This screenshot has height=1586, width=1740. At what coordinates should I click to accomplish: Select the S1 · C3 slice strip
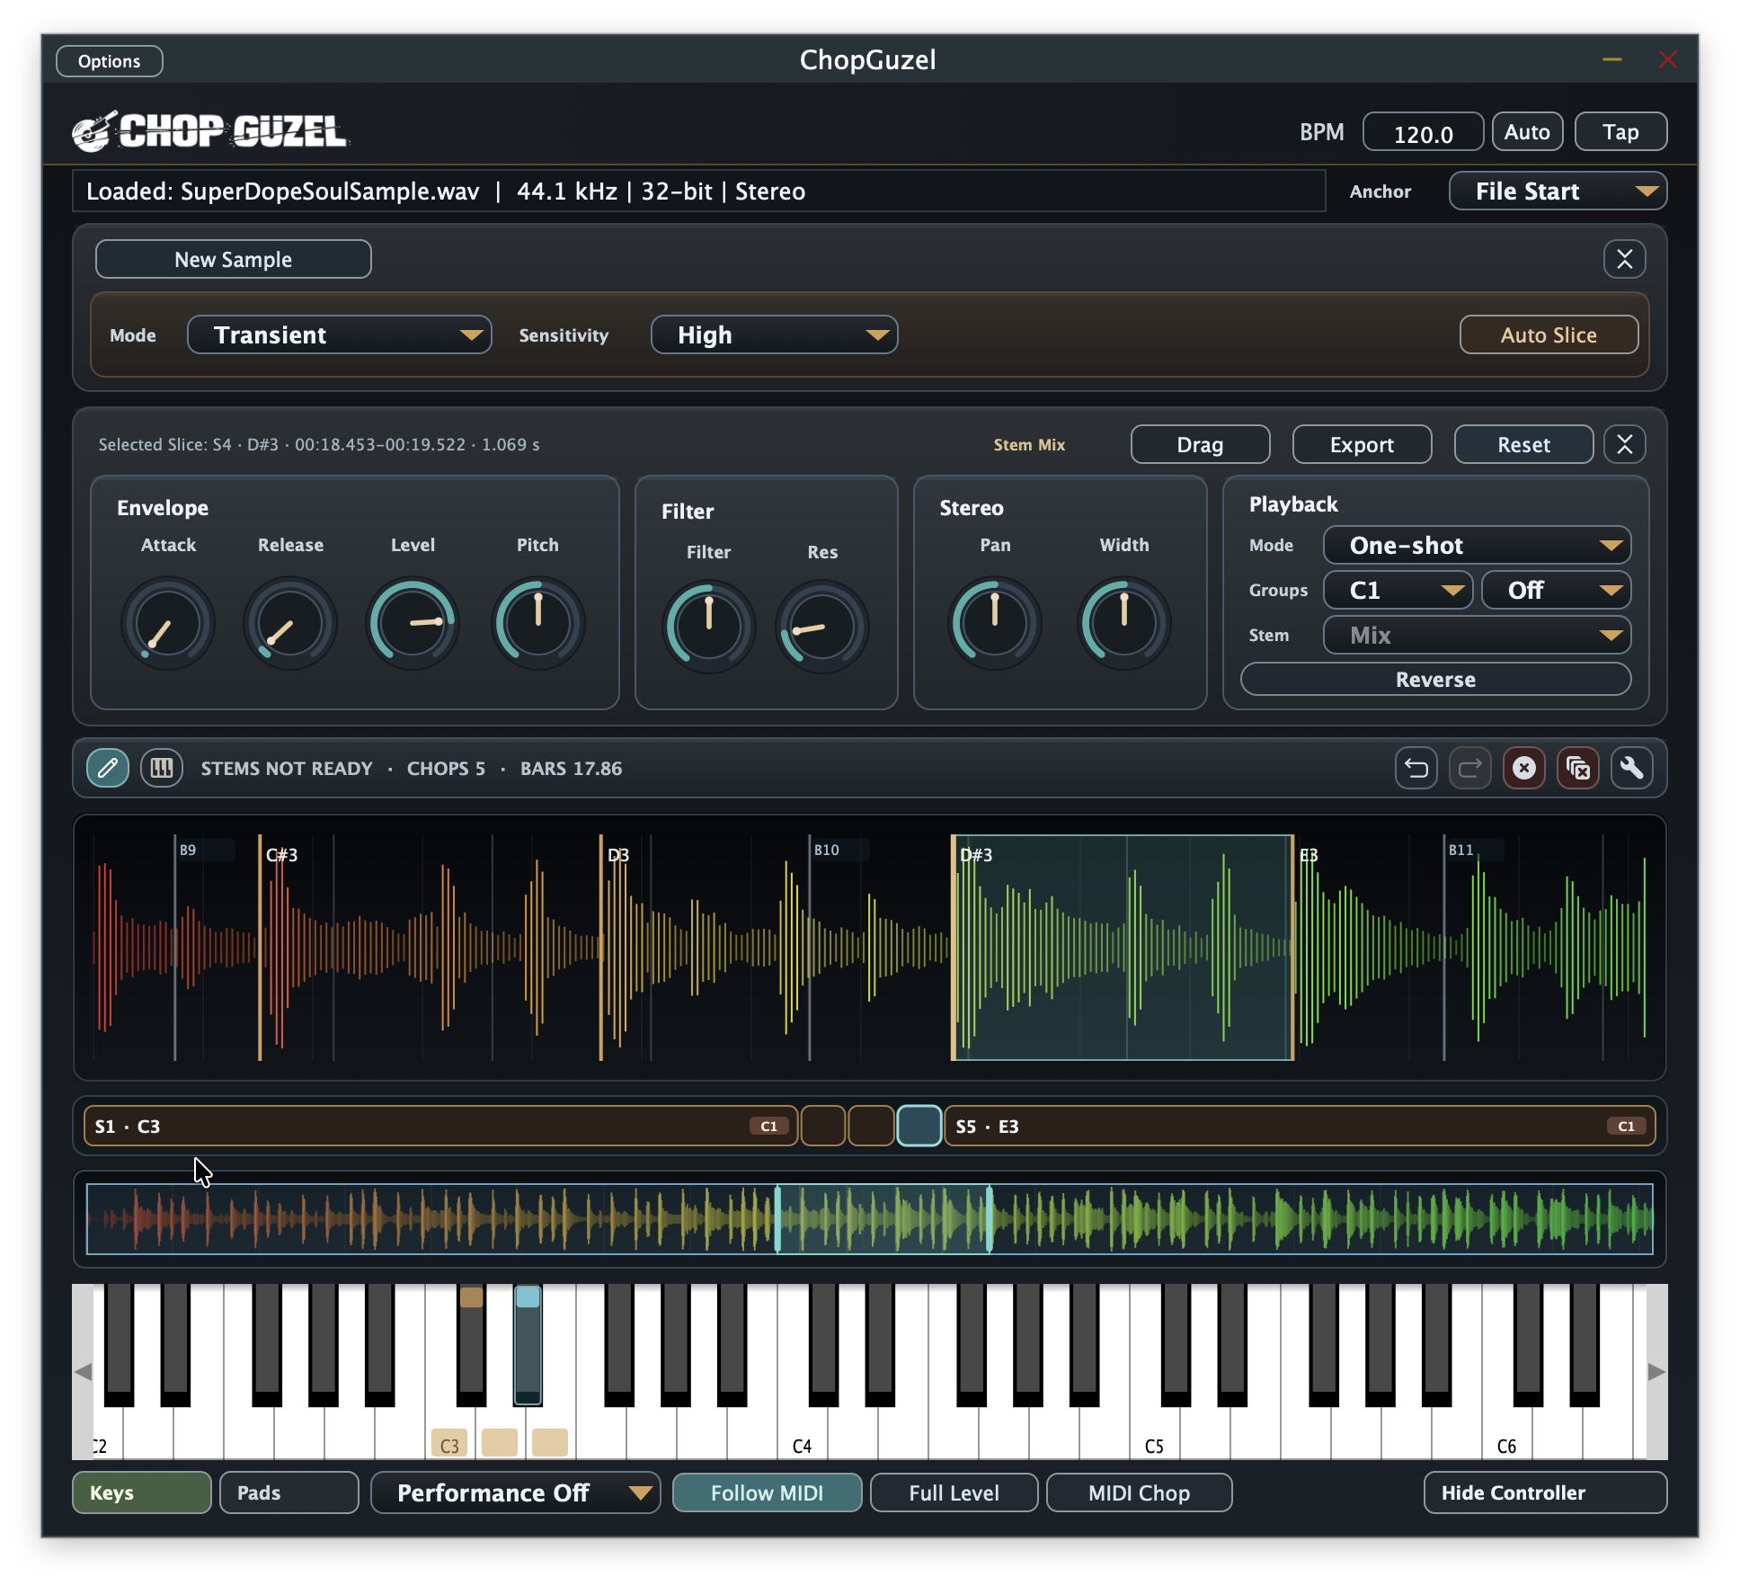click(440, 1126)
